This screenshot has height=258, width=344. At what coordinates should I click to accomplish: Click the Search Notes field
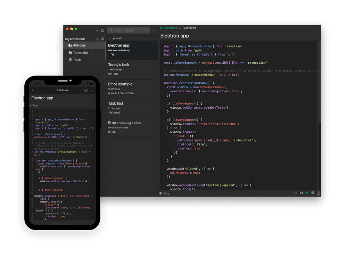128,30
